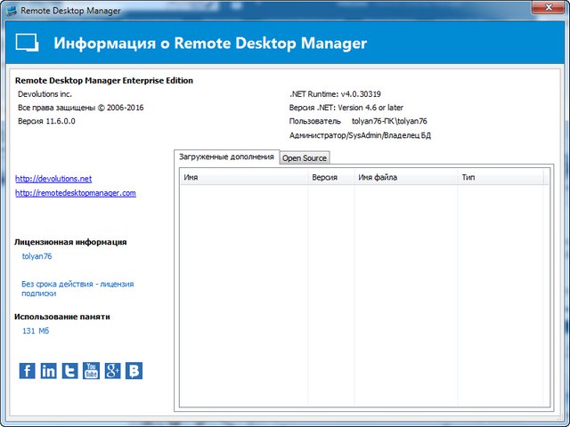Click the VK (ВКонтакте) icon
570x427 pixels.
coord(134,371)
